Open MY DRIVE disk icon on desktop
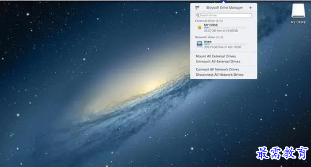Image resolution: width=311 pixels, height=167 pixels. coord(298,11)
